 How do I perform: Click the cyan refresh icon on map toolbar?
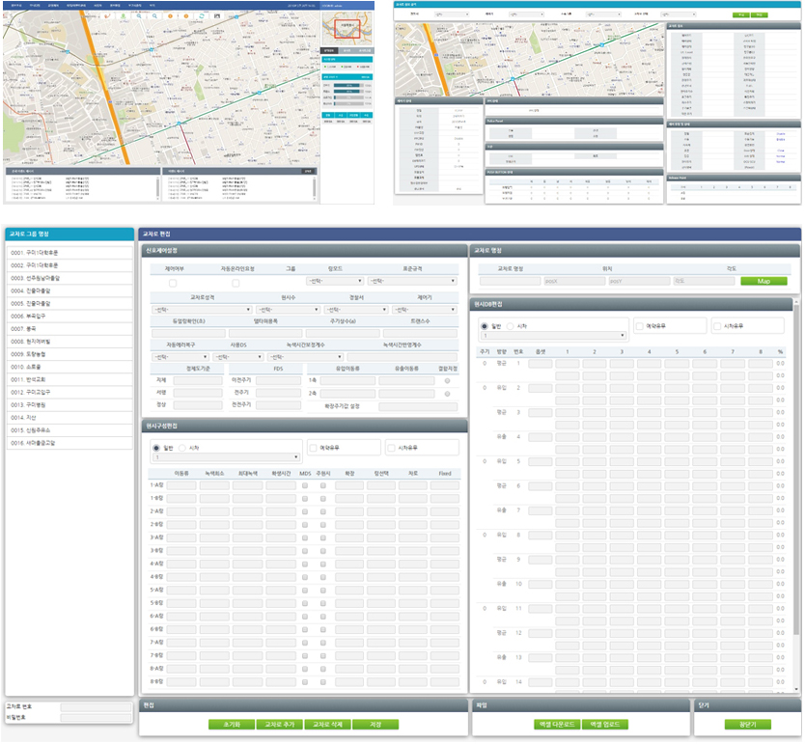pyautogui.click(x=201, y=15)
